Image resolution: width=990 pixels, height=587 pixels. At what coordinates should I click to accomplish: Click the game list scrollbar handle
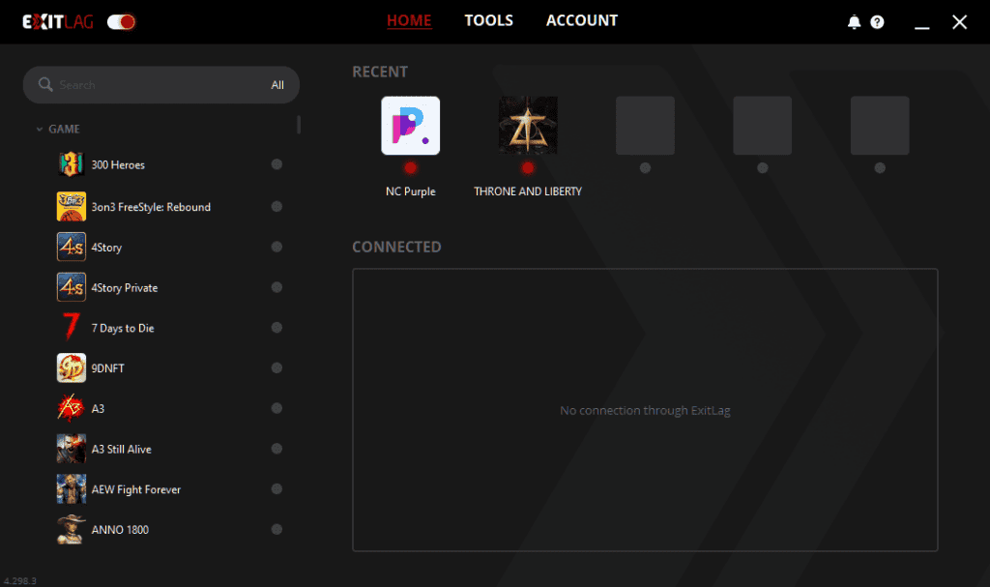299,125
